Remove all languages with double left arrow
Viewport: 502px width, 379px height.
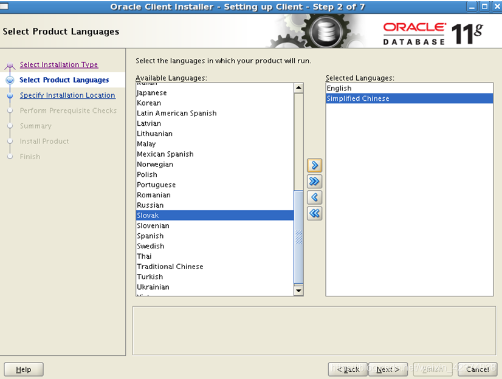pos(314,213)
